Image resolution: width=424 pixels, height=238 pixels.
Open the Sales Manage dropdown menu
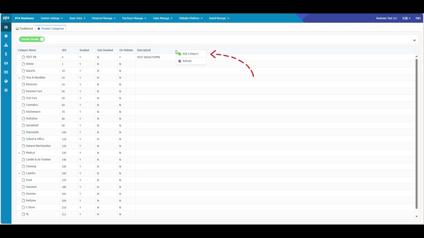(x=163, y=18)
